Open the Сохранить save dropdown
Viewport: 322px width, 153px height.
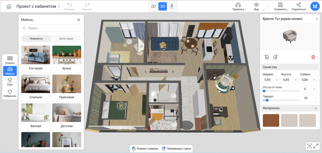tap(280, 7)
